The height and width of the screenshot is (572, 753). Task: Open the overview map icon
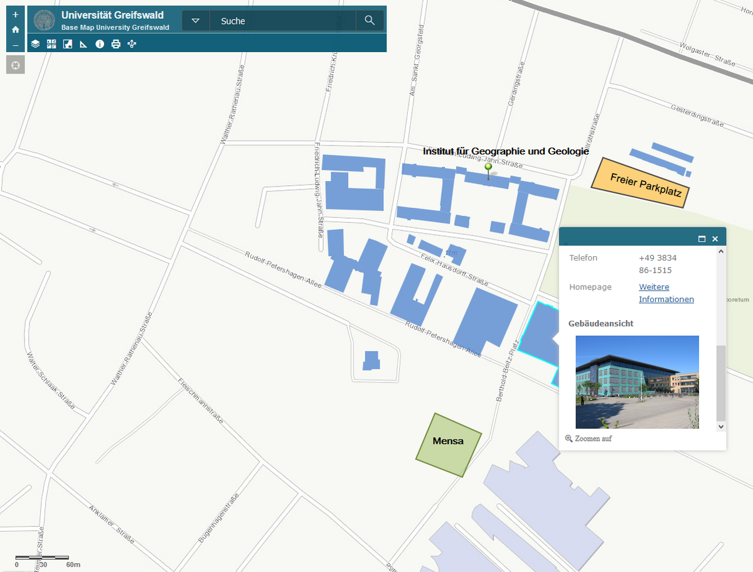[68, 44]
